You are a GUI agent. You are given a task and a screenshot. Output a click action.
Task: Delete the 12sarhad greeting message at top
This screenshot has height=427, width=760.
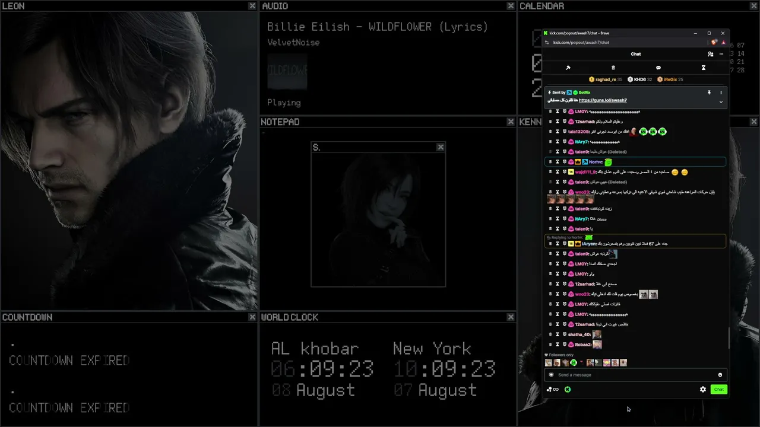550,122
